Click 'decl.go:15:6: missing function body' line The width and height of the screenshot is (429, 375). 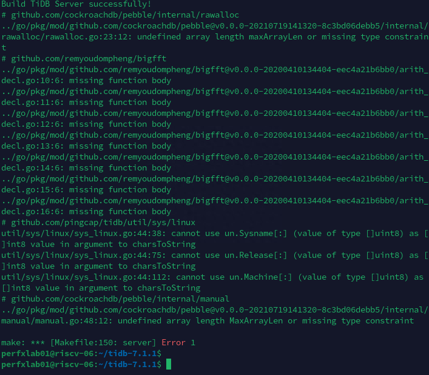(x=86, y=190)
